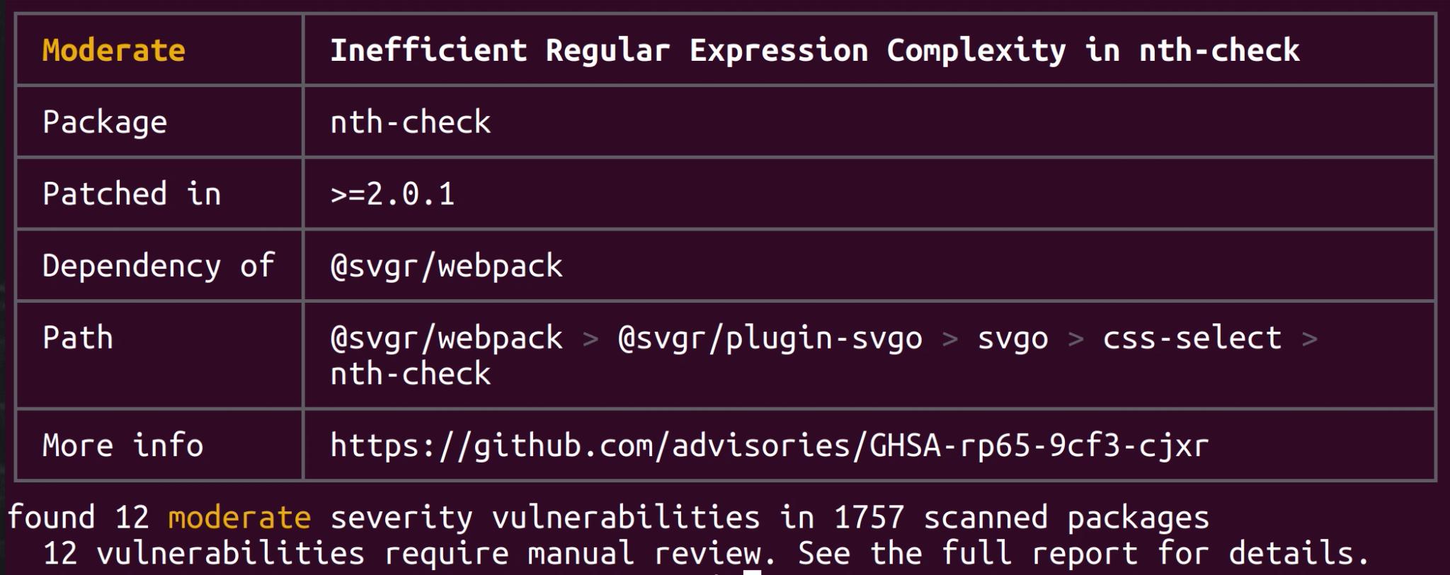Select nth-check value in the Package row
Screen dimensions: 1450x575
pyautogui.click(x=410, y=122)
